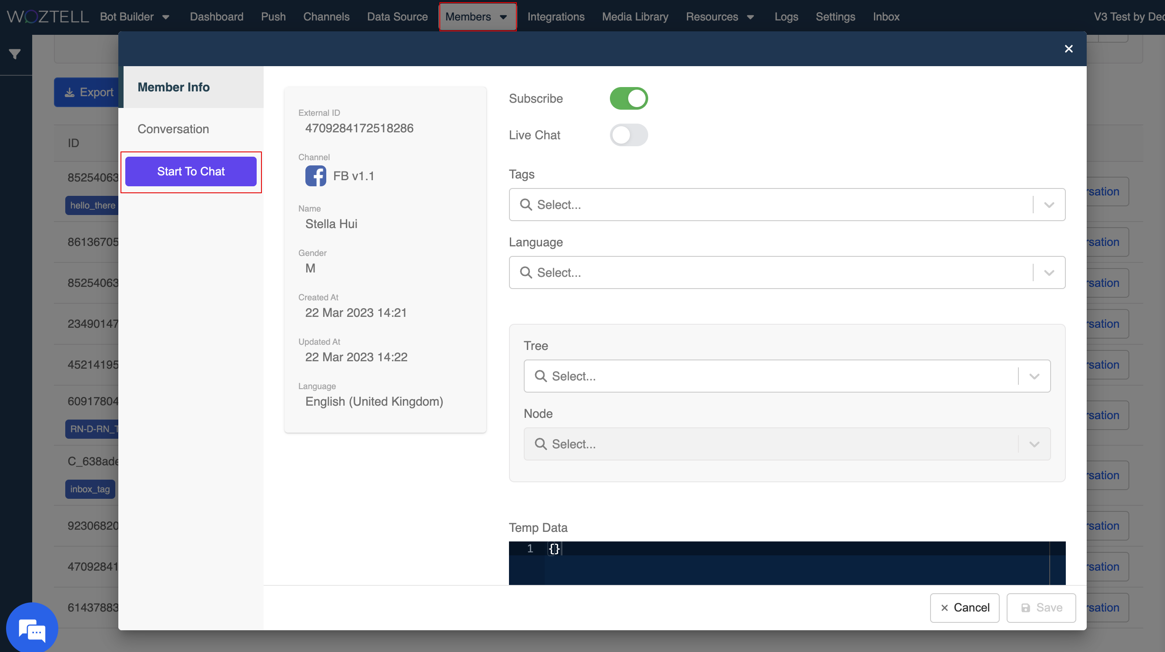Click the filter funnel icon in sidebar
This screenshot has width=1165, height=652.
[x=15, y=54]
